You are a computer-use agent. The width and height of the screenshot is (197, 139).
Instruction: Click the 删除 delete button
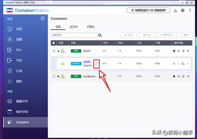point(184,35)
